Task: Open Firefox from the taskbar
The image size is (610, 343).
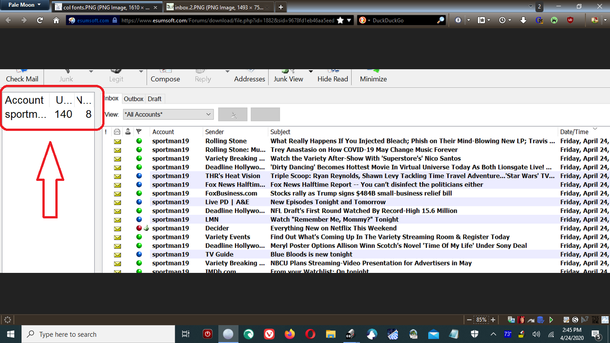Action: (290, 334)
